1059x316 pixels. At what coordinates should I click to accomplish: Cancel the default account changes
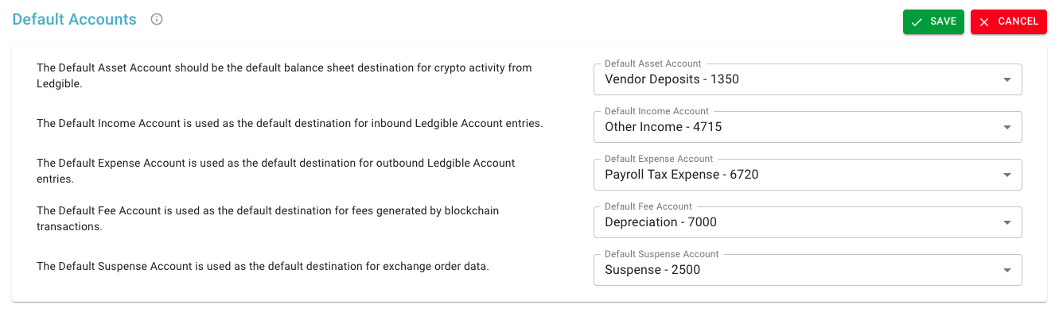tap(1008, 22)
